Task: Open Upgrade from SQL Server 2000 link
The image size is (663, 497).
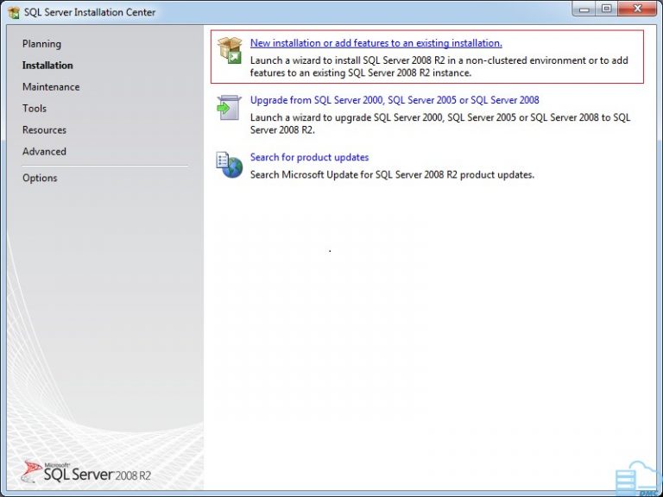Action: (395, 100)
